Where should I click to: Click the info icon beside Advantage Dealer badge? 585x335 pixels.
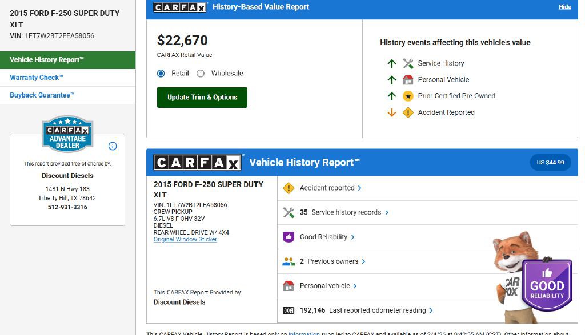tap(113, 146)
